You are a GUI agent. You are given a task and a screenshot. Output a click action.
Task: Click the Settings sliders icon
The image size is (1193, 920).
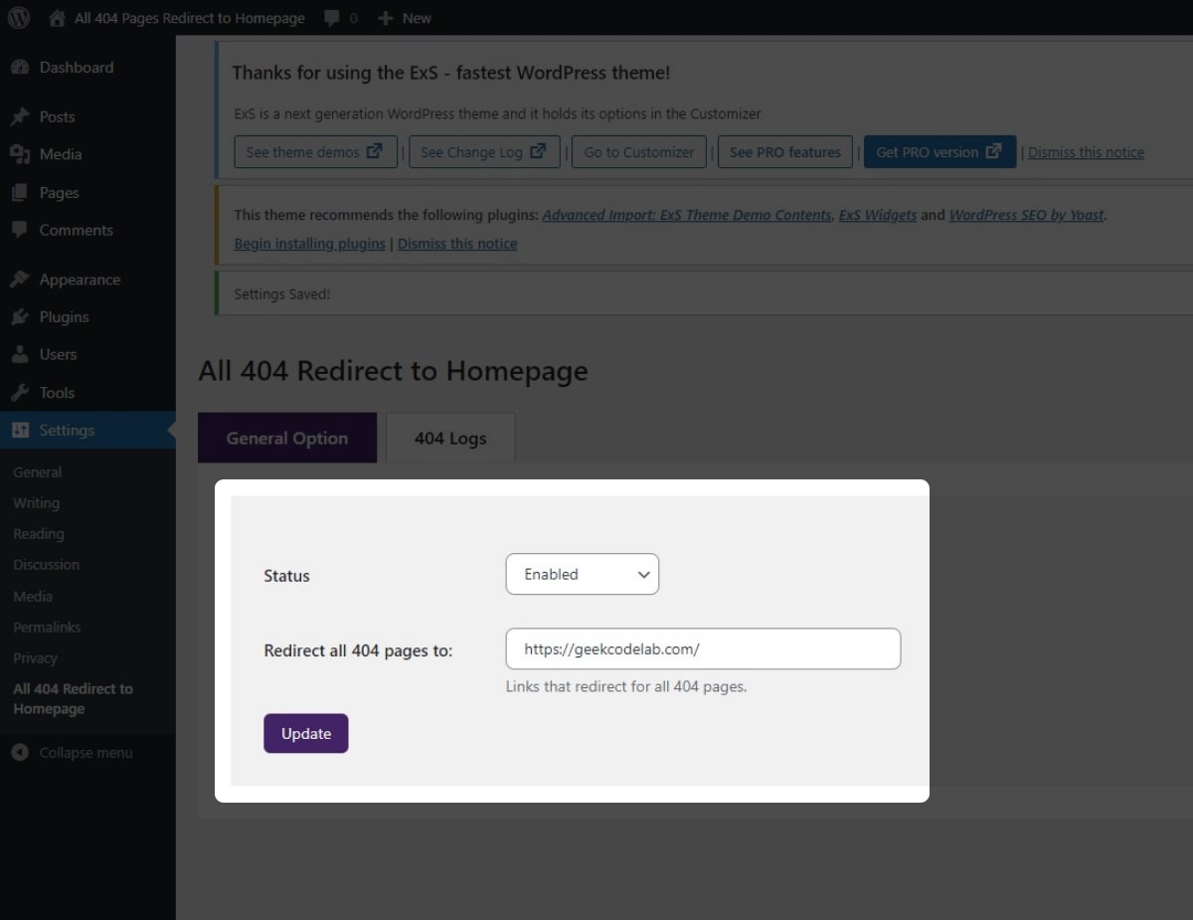[x=20, y=431]
